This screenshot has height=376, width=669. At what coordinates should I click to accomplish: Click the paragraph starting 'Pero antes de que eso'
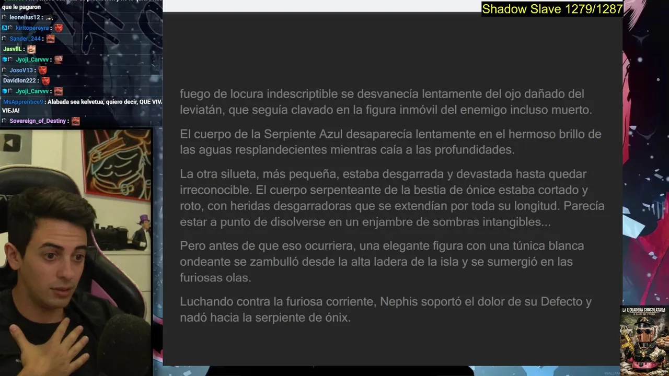click(382, 262)
